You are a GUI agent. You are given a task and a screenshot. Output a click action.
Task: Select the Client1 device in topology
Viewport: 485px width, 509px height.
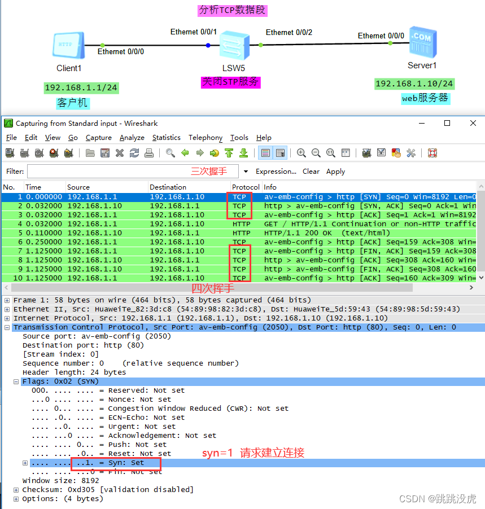69,46
